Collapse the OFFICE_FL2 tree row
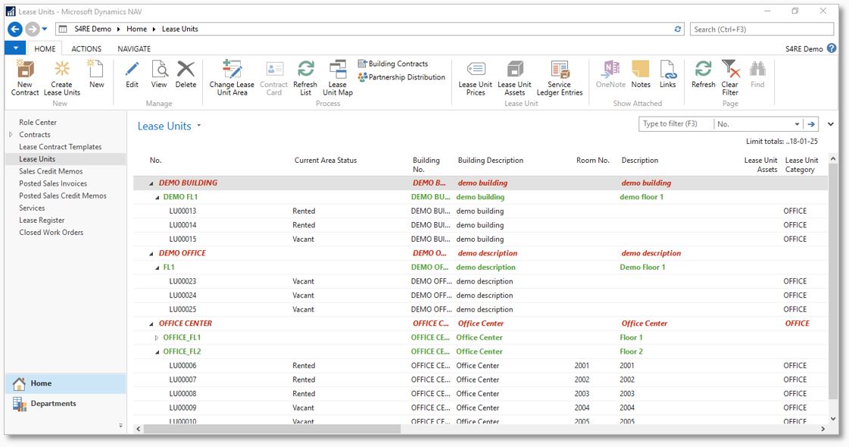849x447 pixels. tap(157, 352)
